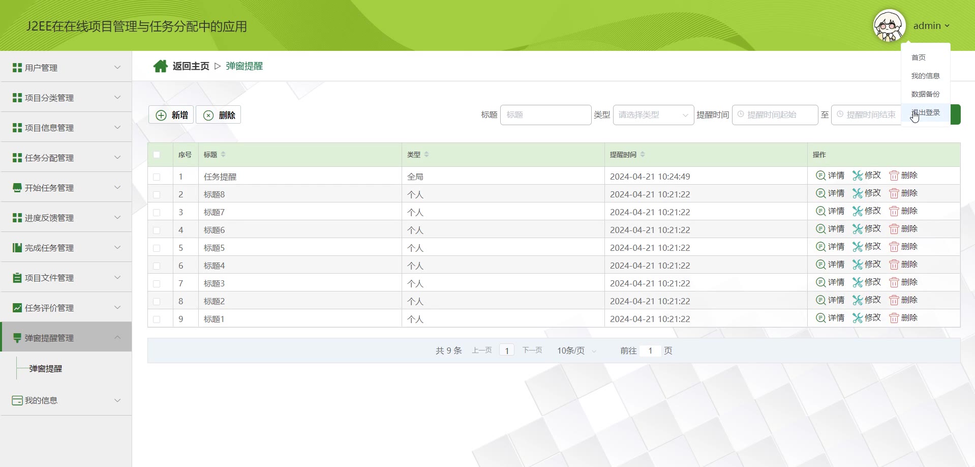975x467 pixels.
Task: Delete row 标题6 with trash icon
Action: tap(903, 229)
